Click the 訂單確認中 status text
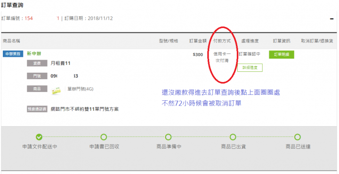Viewport: 339px width, 174px height. point(249,54)
